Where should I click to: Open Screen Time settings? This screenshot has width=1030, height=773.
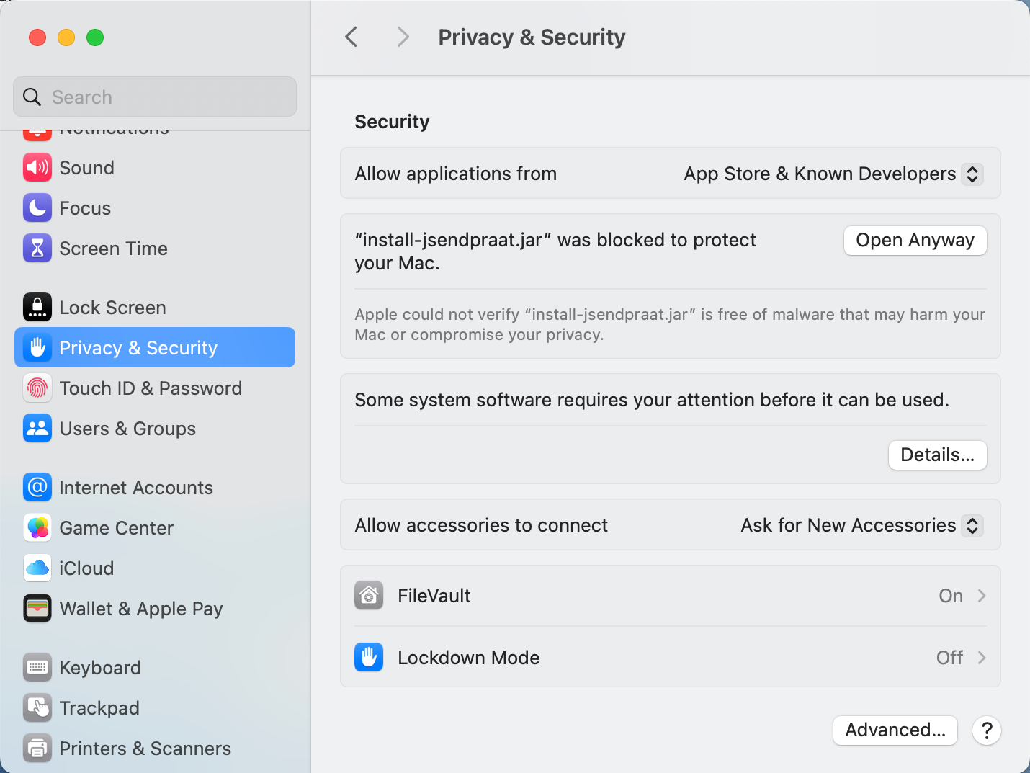(x=155, y=249)
